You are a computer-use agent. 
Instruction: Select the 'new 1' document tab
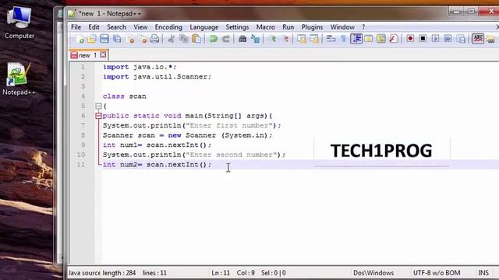click(x=88, y=55)
